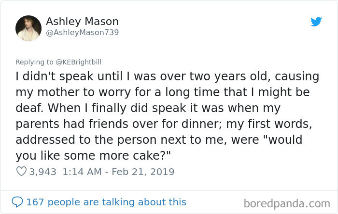
Task: Click the first line starting "I didn't speak"
Action: pos(167,76)
